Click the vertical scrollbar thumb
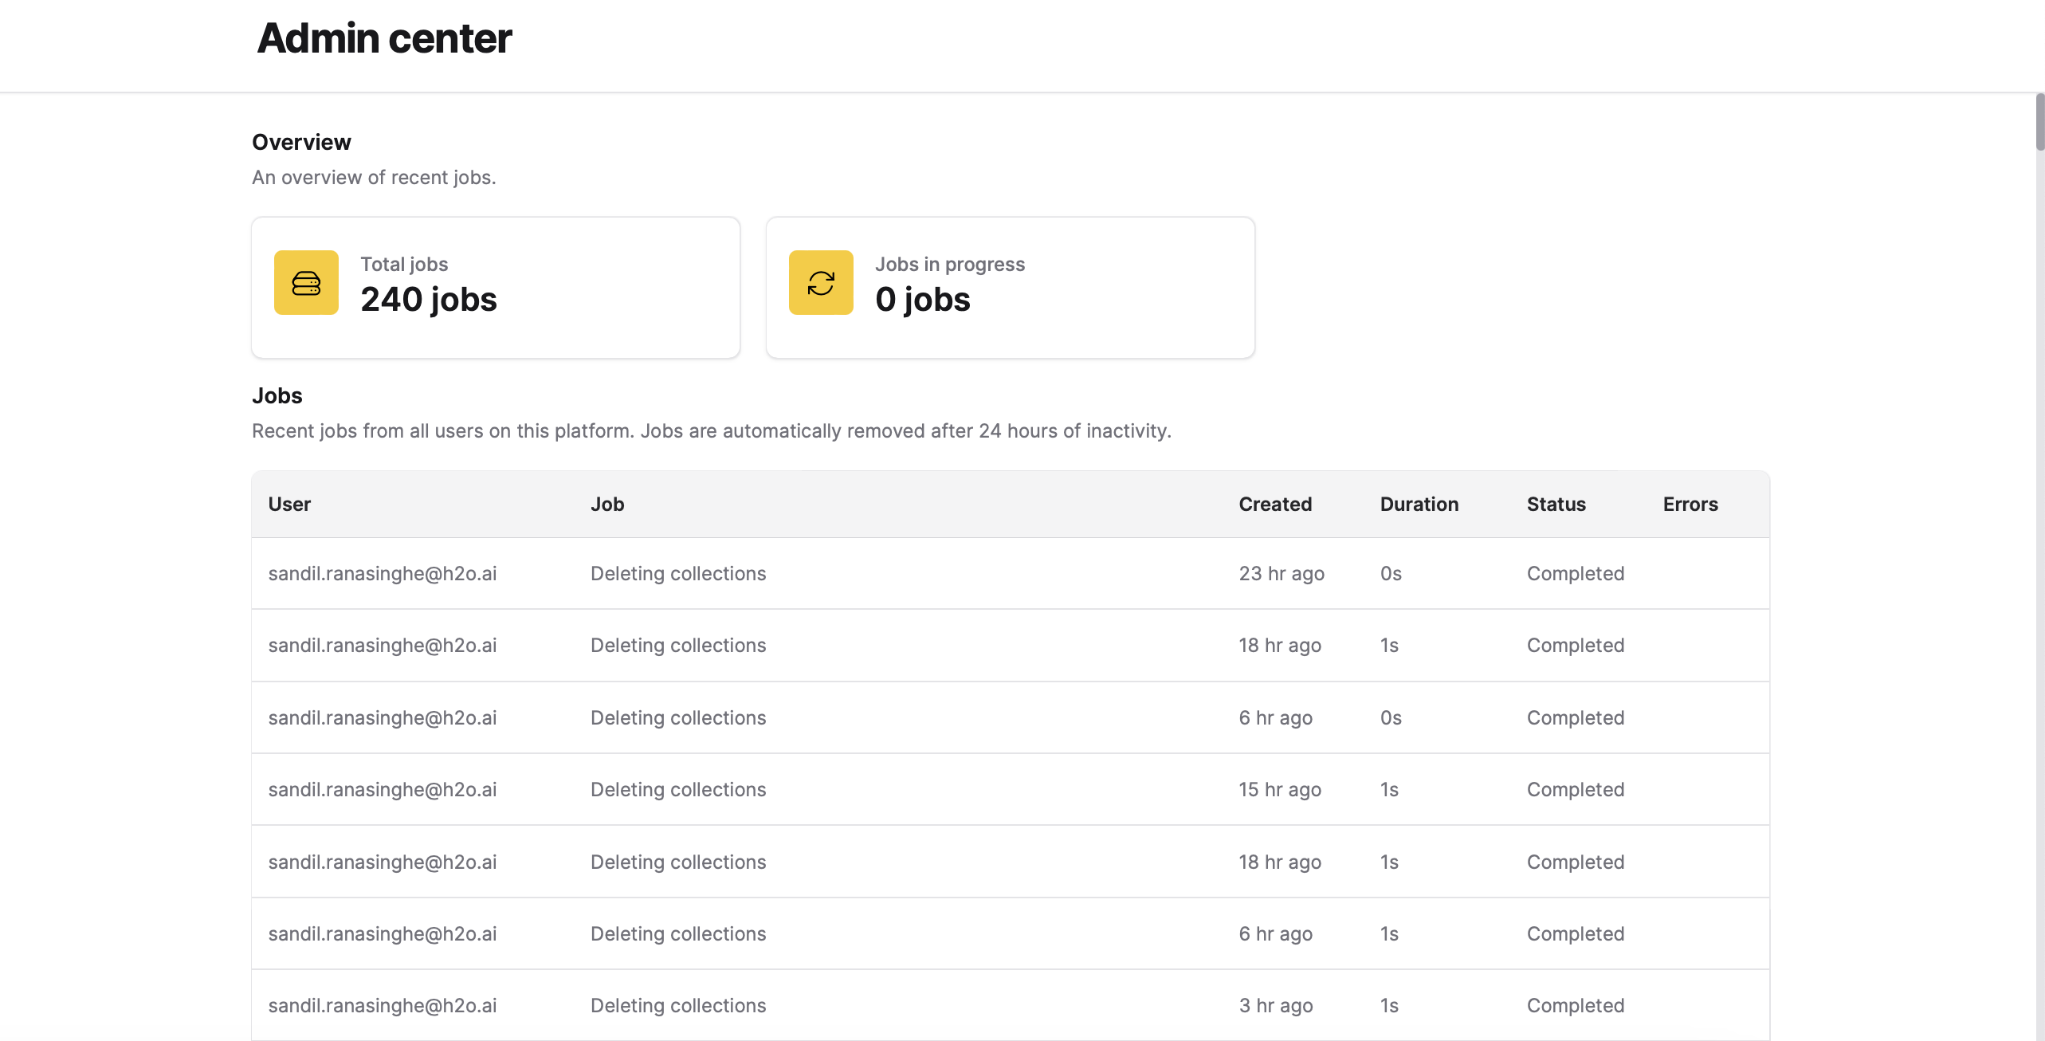 (x=2039, y=122)
